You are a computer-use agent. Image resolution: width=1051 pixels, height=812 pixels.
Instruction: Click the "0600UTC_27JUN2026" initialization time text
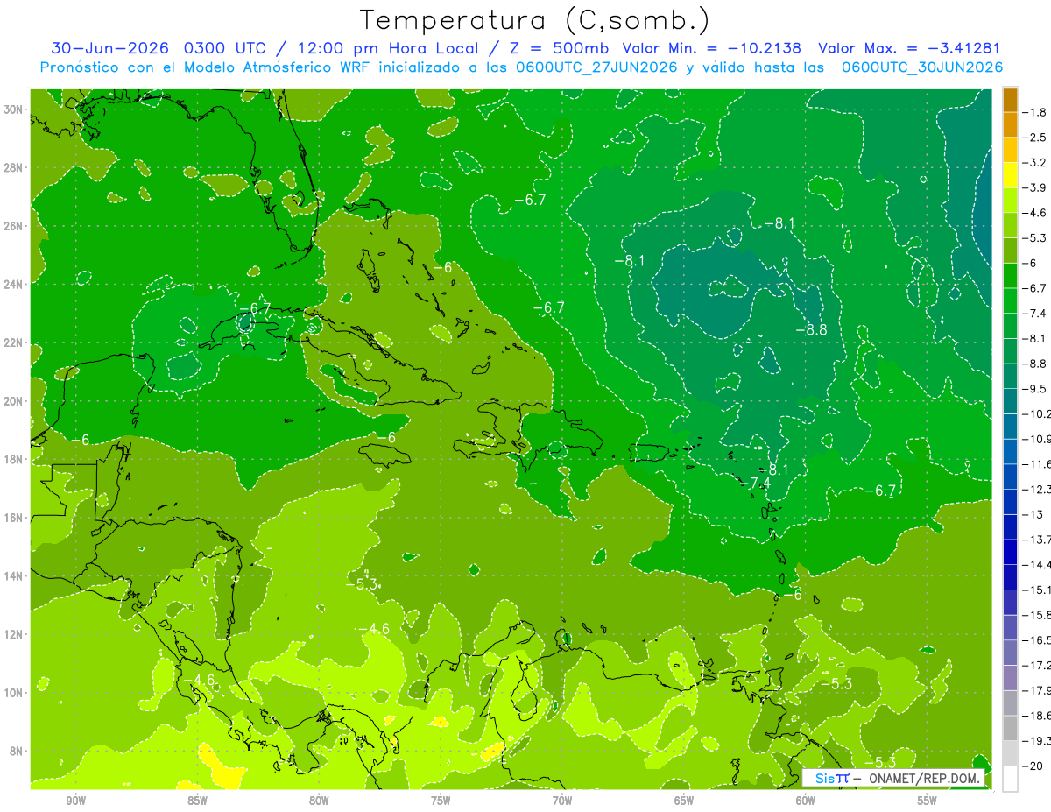pyautogui.click(x=596, y=67)
